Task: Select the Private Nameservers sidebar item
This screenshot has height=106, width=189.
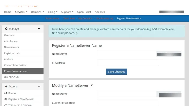Action: 23,71
